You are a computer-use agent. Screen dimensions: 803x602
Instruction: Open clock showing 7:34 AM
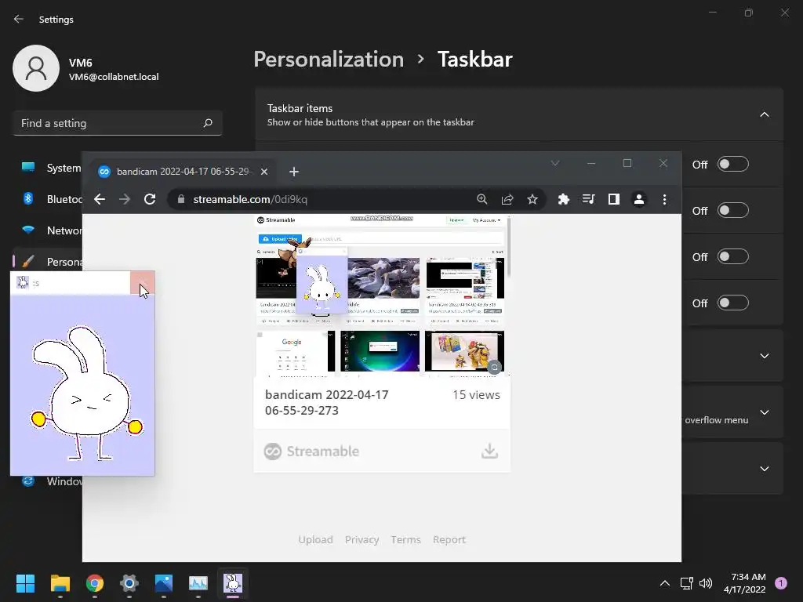(745, 583)
